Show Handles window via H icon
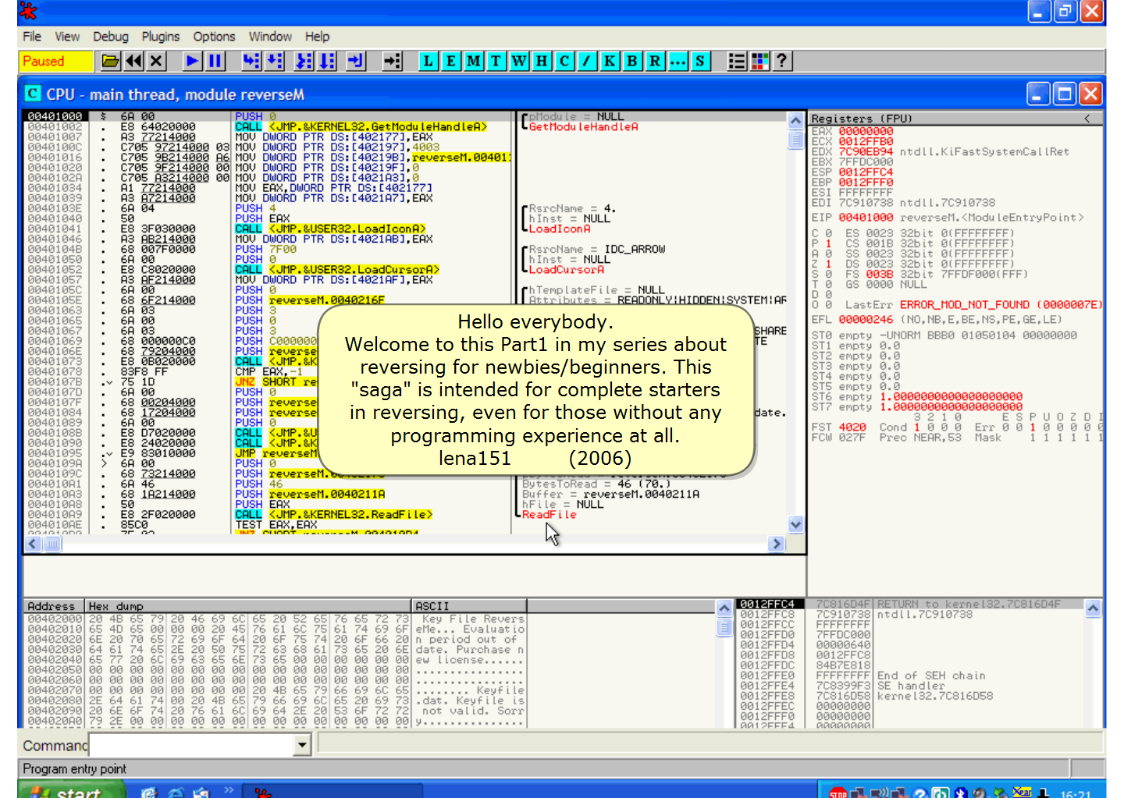Screen dimensions: 1124x798 pos(542,61)
